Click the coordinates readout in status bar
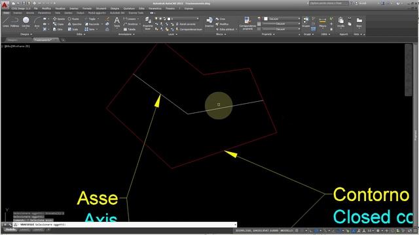 point(257,230)
